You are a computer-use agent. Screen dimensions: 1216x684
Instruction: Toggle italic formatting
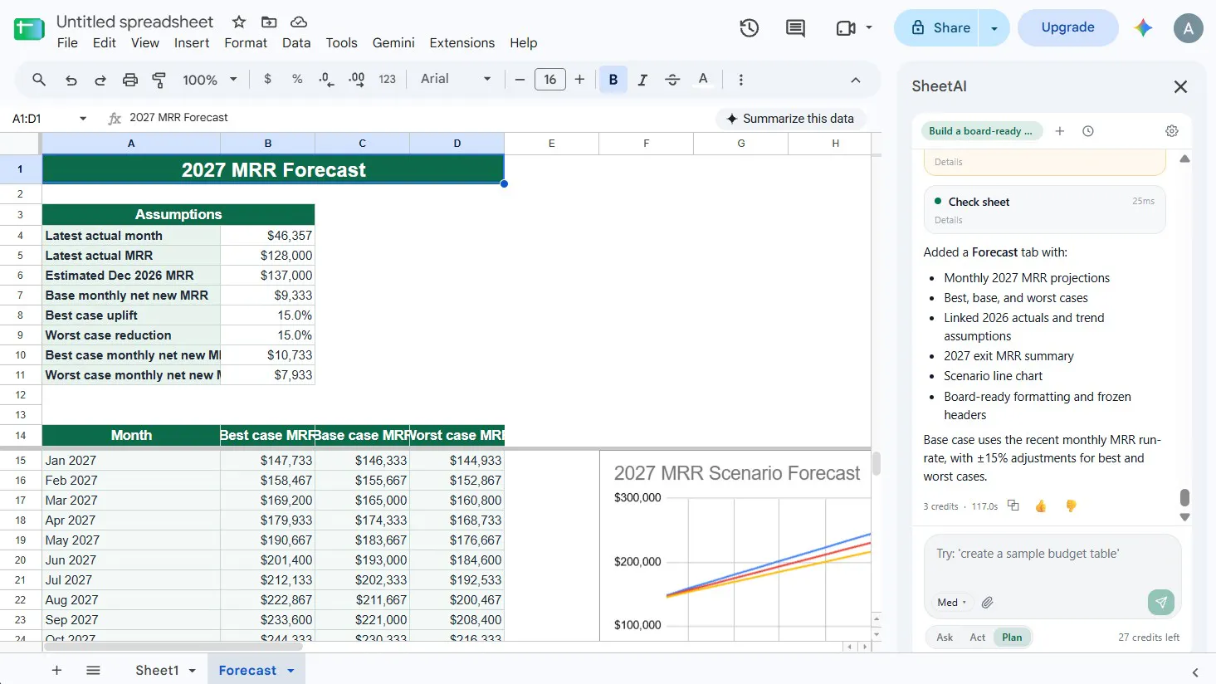(x=642, y=80)
